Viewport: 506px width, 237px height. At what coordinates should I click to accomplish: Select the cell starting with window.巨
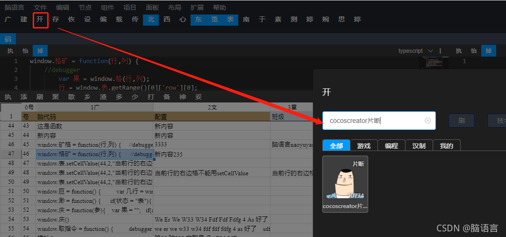click(x=94, y=192)
